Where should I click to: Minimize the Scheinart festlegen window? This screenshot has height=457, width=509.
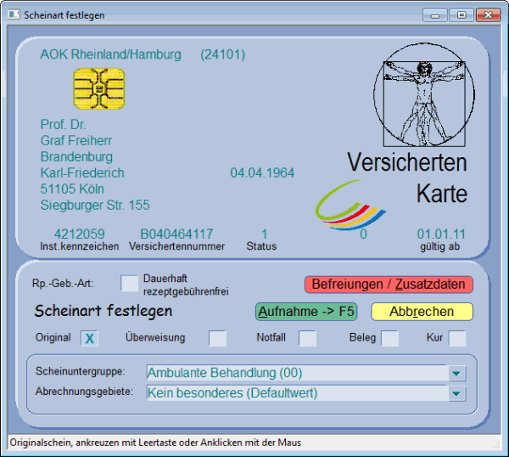point(435,15)
